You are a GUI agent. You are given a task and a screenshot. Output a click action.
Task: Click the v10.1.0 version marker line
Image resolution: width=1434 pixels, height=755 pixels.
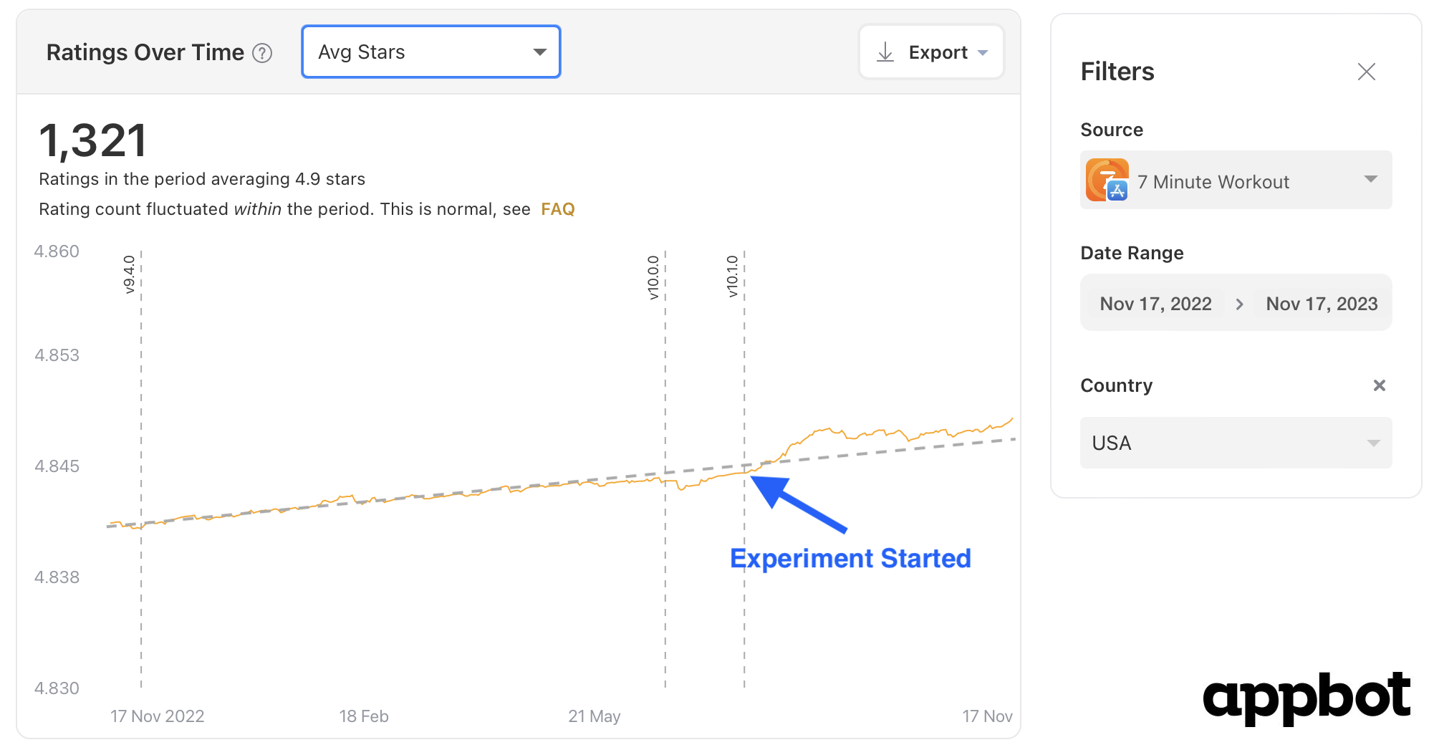(744, 469)
